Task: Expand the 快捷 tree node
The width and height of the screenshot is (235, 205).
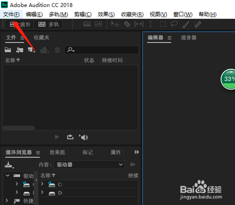Action: (x=7, y=200)
